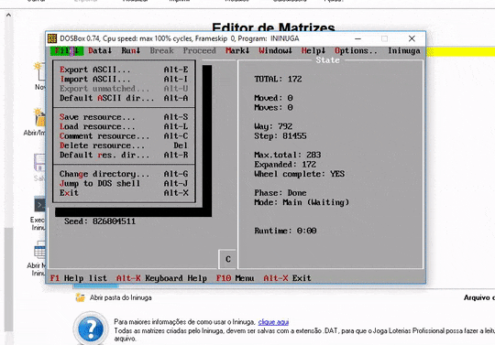Click the TOTAL: 172 text
The width and height of the screenshot is (495, 345).
click(x=278, y=79)
